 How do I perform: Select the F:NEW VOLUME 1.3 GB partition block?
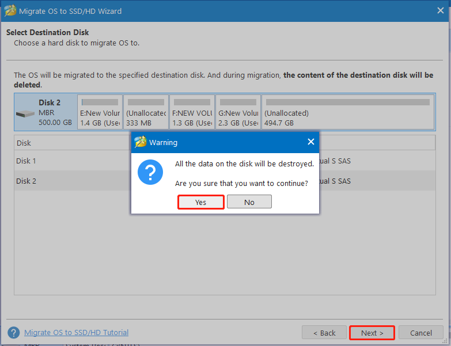[x=192, y=112]
